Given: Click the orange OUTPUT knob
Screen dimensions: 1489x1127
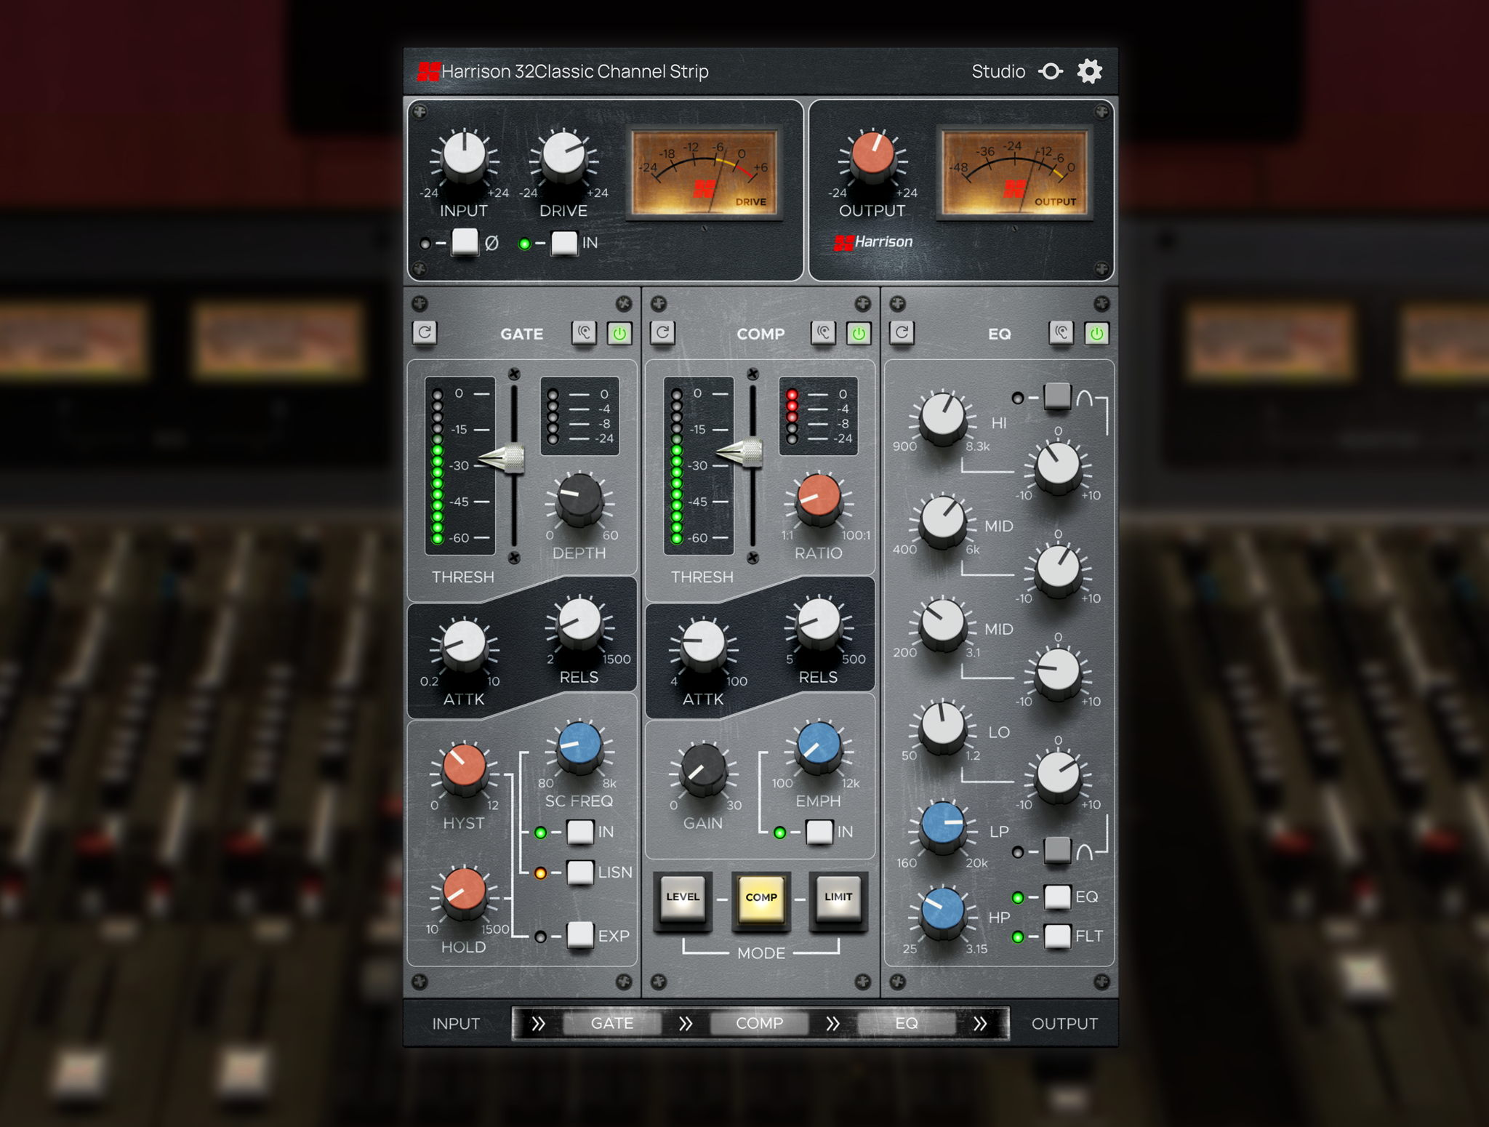Looking at the screenshot, I should pos(872,155).
